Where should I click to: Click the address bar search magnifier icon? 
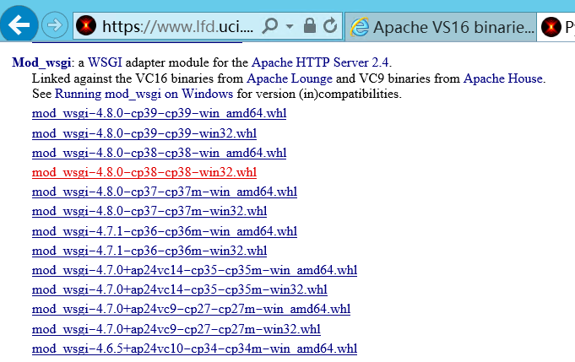click(270, 25)
